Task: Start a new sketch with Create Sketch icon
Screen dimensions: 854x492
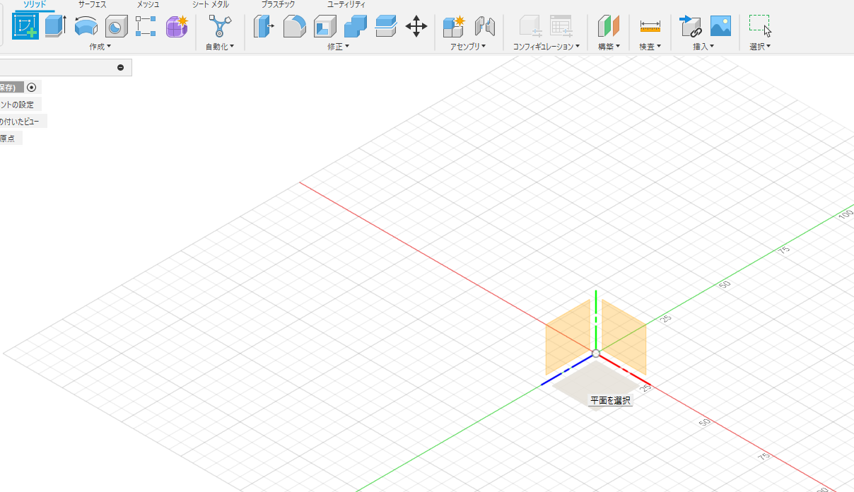Action: coord(25,26)
